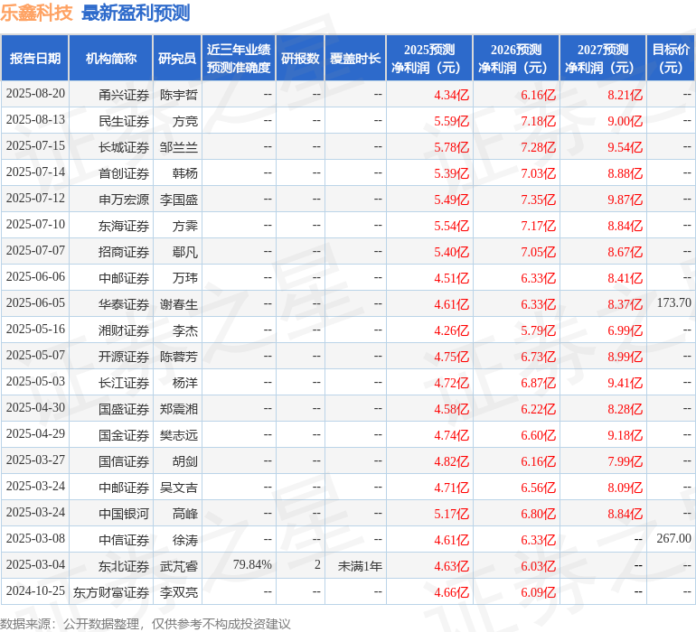This screenshot has height=632, width=696.
Task: Select the 机构简称 column header
Action: point(111,58)
